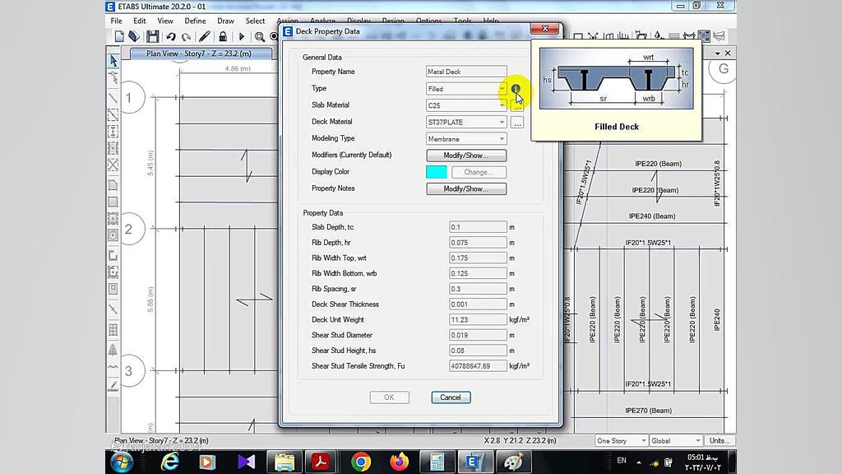The image size is (842, 474).
Task: Click the Slab Depth tc field
Action: coord(478,227)
